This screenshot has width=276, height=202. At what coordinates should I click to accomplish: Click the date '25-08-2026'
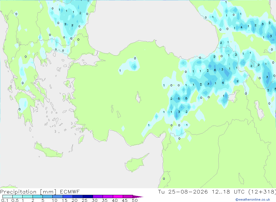188,192
